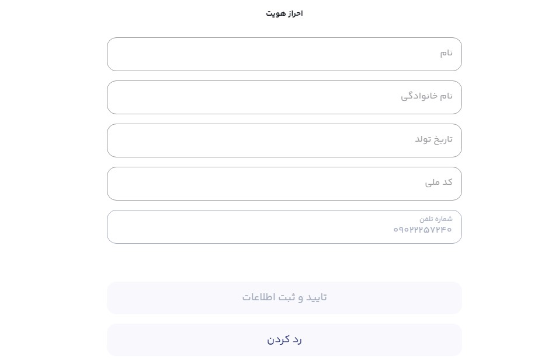The width and height of the screenshot is (559, 358).
Task: Select the احراز هویت page heading
Action: click(x=284, y=13)
